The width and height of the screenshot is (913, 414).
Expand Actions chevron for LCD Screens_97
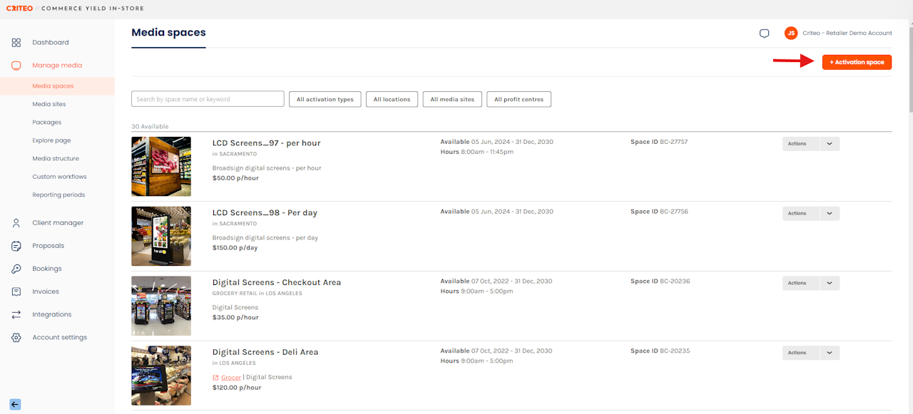tap(830, 144)
